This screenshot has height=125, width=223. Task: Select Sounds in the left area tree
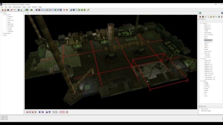pos(10,28)
